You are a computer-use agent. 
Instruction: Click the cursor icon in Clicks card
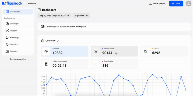coord(146,51)
